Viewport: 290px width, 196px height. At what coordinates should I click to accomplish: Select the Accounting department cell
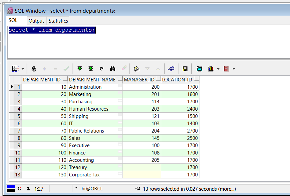click(x=95, y=160)
